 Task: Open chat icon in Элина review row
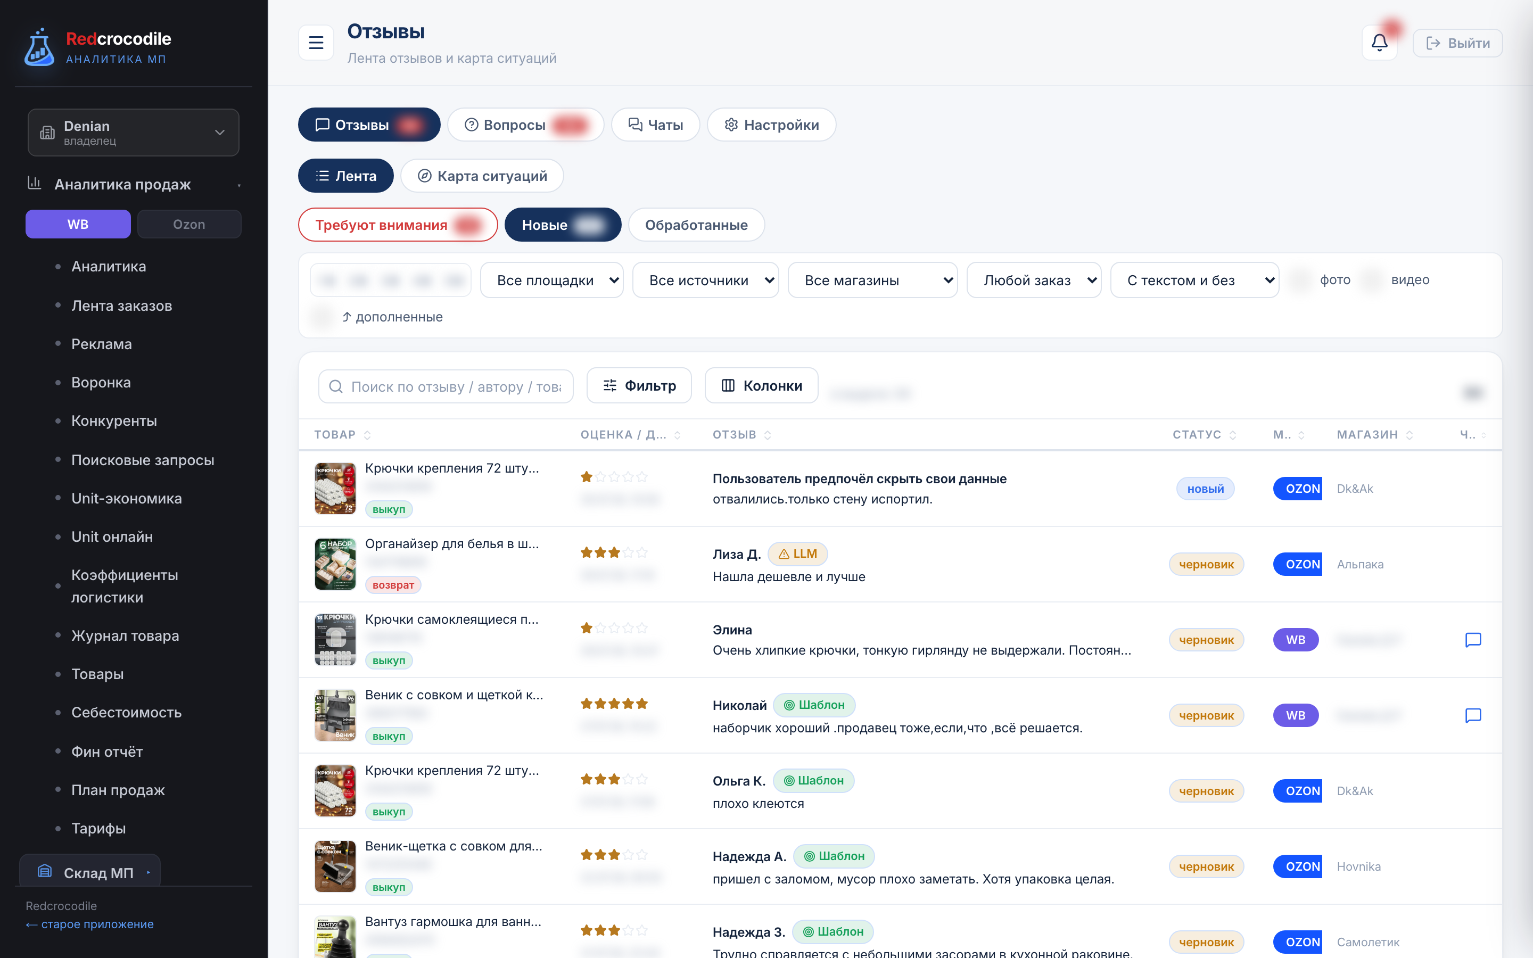point(1473,640)
